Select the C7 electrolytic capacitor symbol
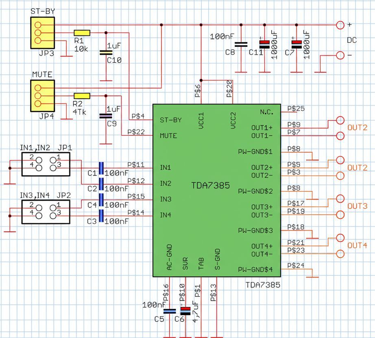This screenshot has height=338, width=375. pyautogui.click(x=297, y=44)
